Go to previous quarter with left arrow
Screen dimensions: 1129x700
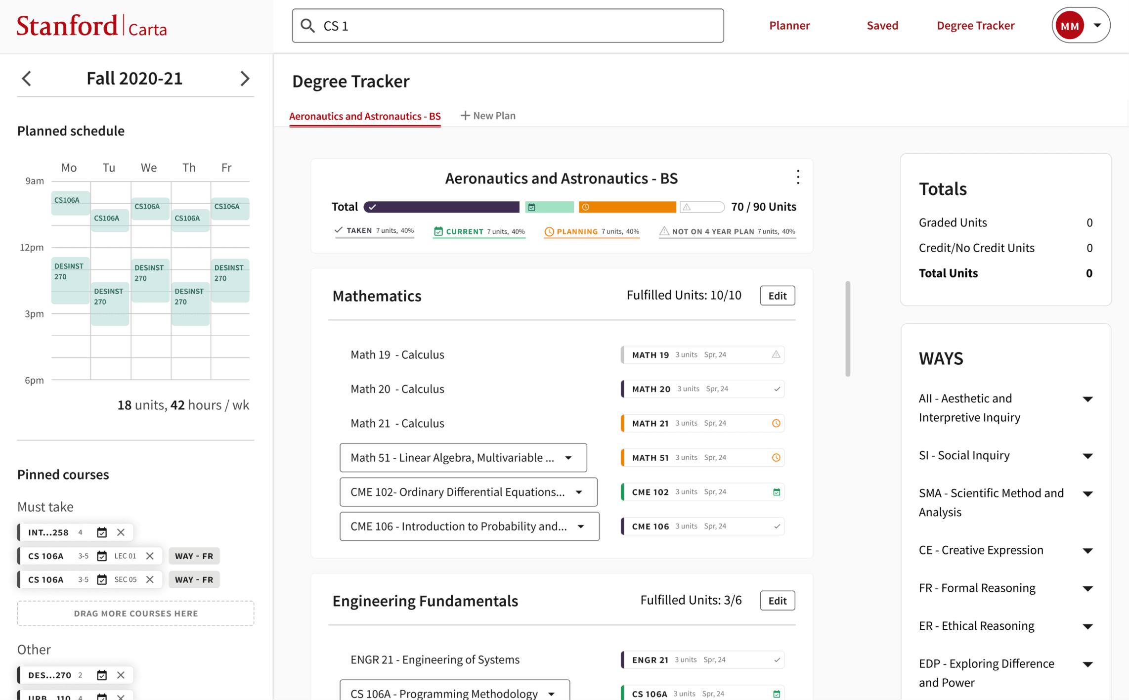pos(27,78)
